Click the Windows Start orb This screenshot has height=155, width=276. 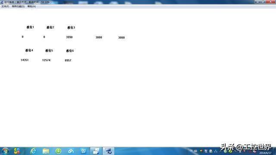coord(5,151)
